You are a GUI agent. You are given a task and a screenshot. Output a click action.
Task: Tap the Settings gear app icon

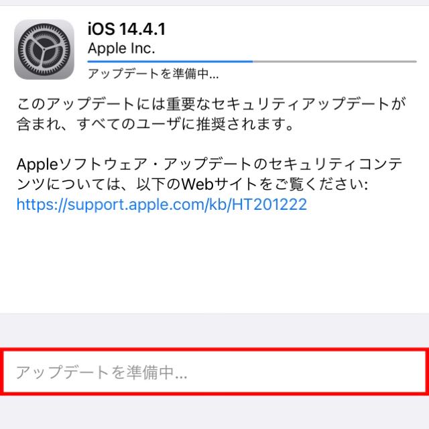(x=44, y=50)
